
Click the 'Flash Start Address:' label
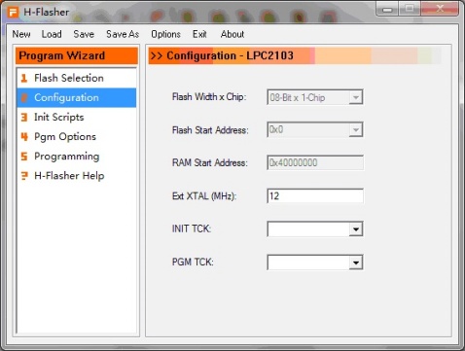[x=210, y=130]
